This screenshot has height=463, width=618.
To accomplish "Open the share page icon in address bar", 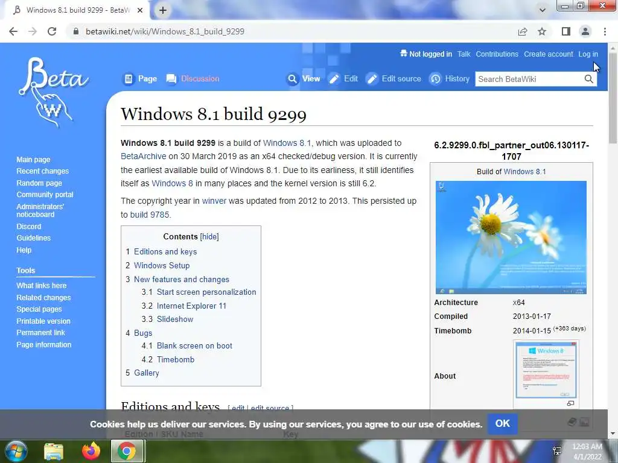I will tap(523, 31).
